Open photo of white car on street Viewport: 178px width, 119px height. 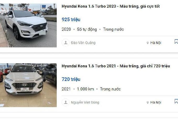tap(28, 25)
